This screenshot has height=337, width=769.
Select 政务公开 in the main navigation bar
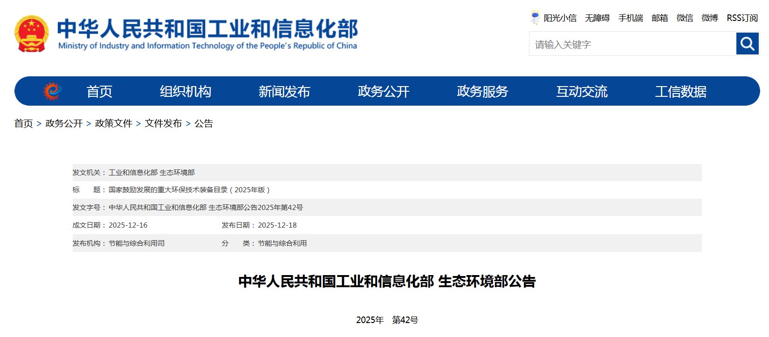383,92
